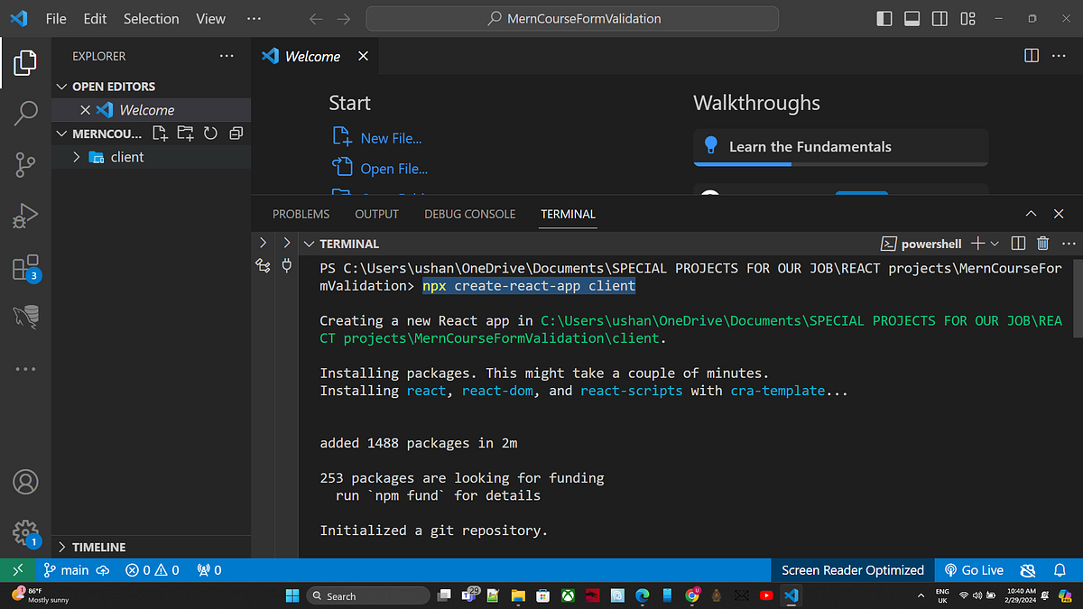Open the Extensions view with badge 3
Image resolution: width=1083 pixels, height=609 pixels.
tap(25, 268)
